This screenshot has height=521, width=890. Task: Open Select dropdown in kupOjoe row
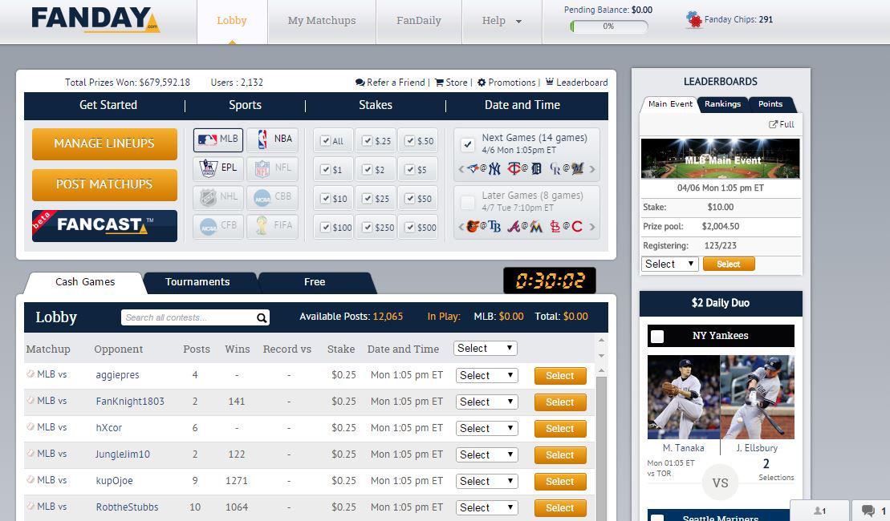point(487,481)
